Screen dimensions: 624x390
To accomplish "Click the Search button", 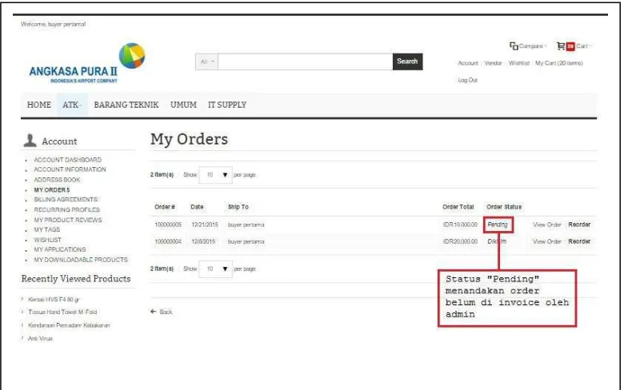I will [407, 62].
